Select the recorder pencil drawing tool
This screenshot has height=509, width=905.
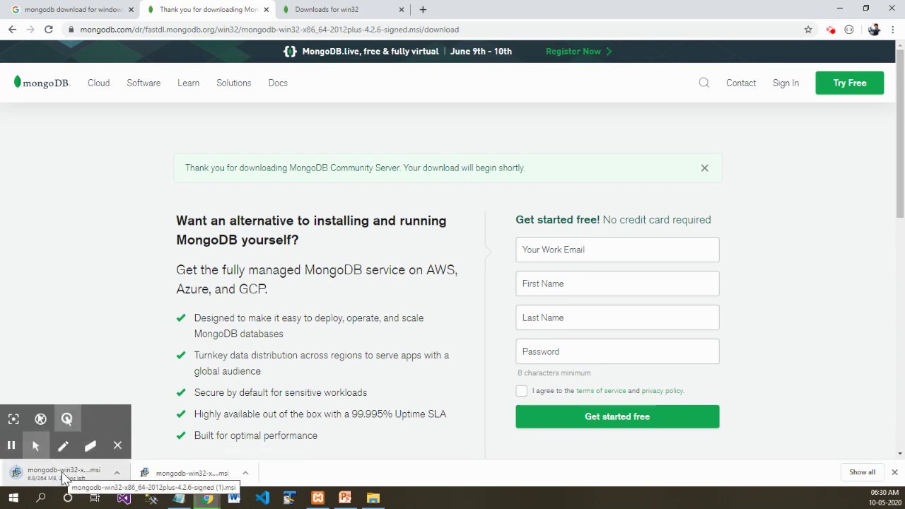pos(63,445)
